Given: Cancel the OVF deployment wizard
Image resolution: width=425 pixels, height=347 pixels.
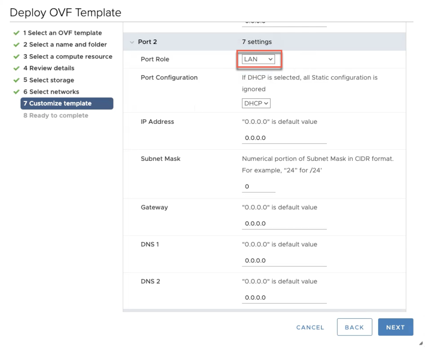Looking at the screenshot, I should pyautogui.click(x=310, y=327).
